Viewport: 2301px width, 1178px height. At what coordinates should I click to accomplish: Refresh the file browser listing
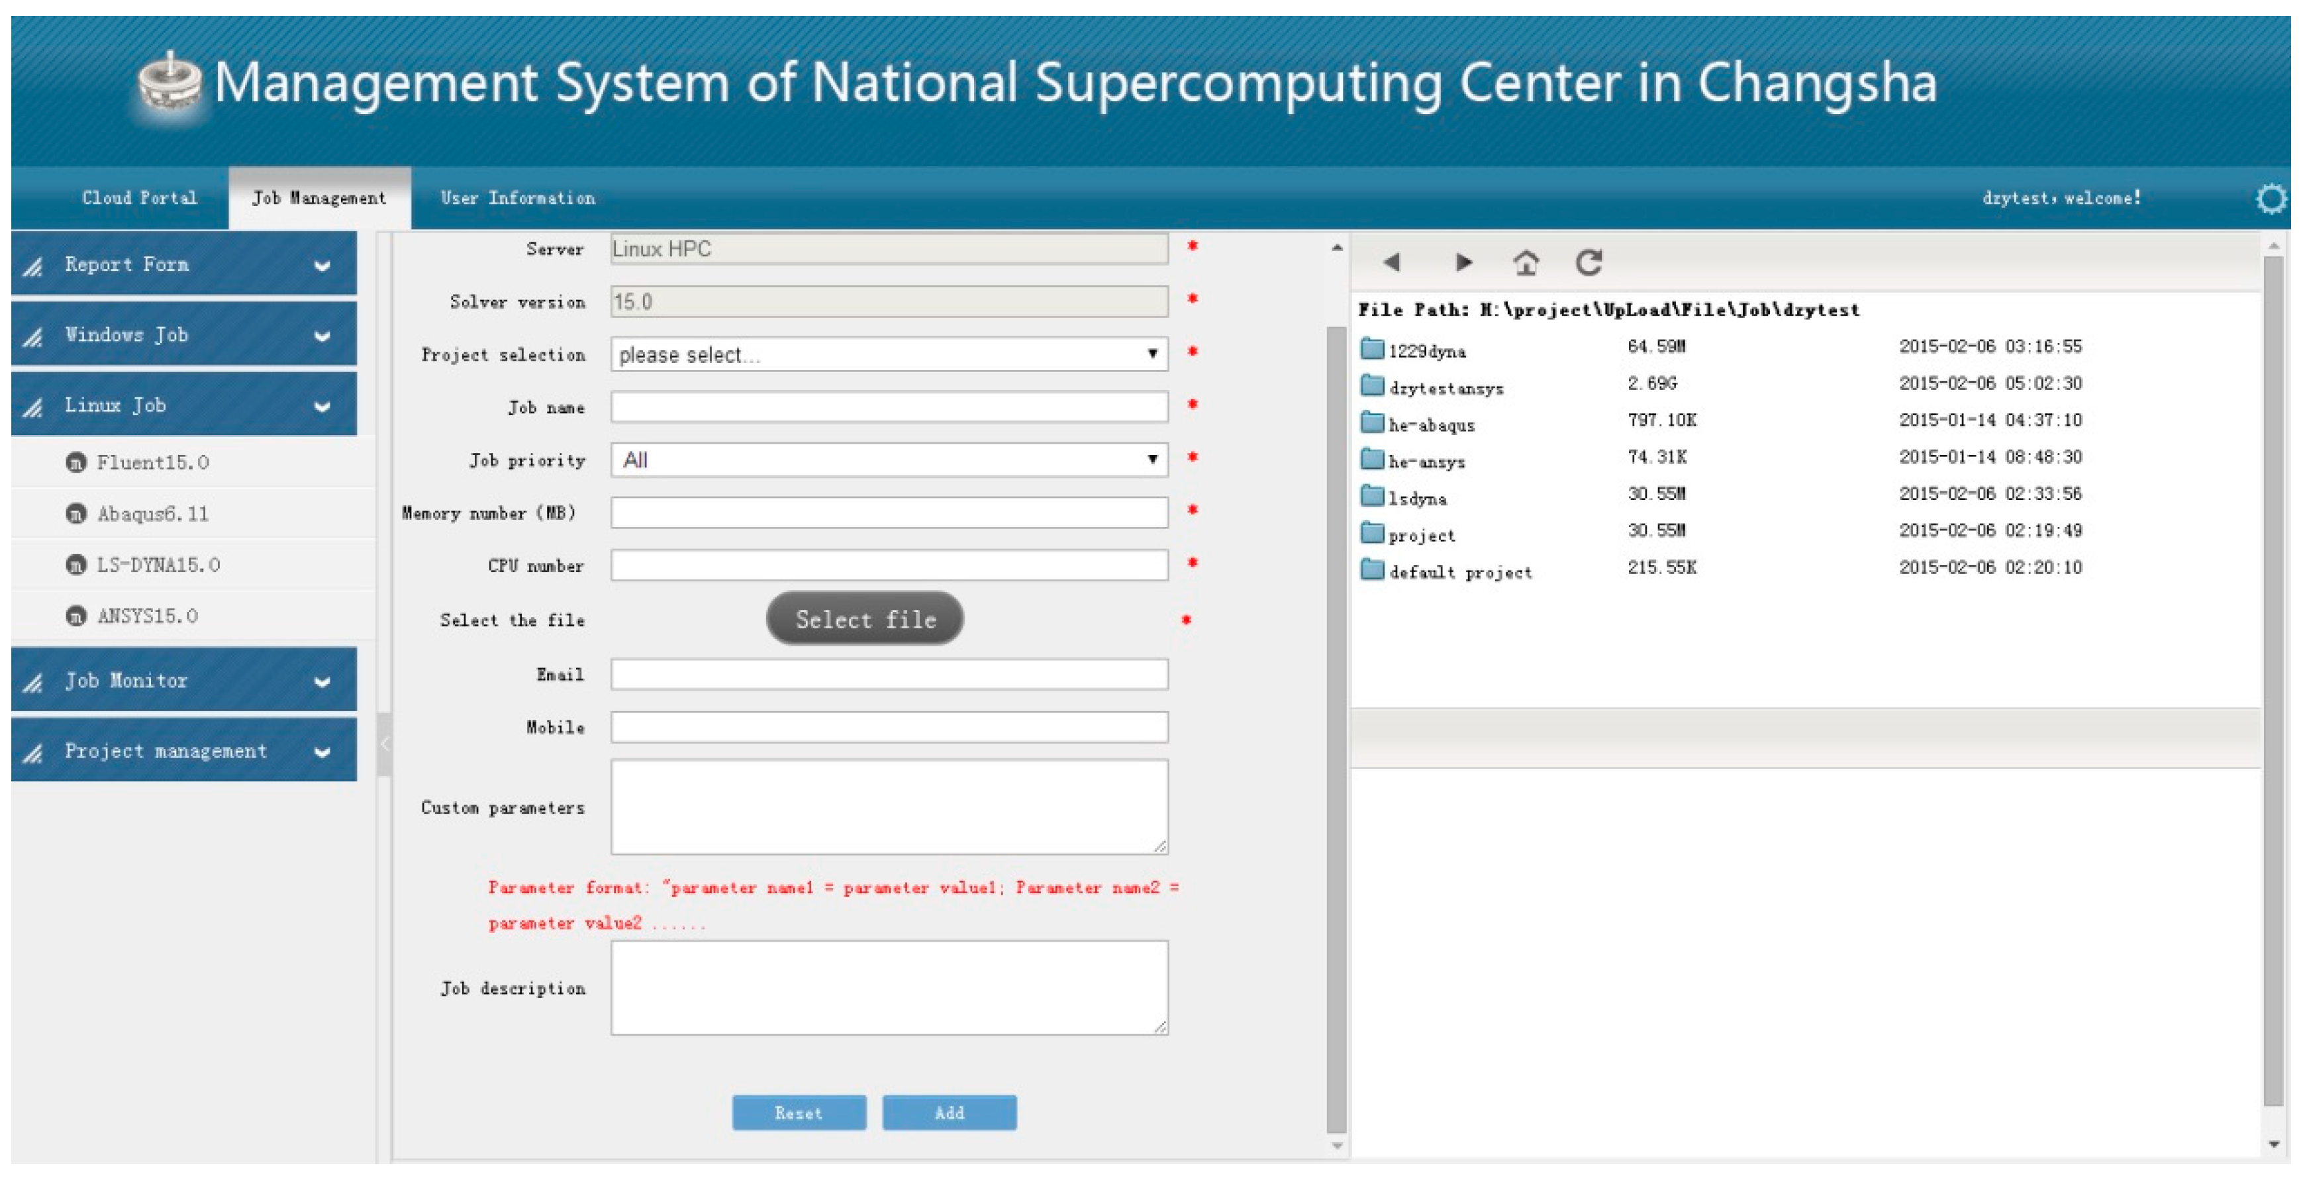click(1589, 263)
